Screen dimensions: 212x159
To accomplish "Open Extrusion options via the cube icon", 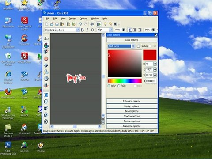I will 46,52.
